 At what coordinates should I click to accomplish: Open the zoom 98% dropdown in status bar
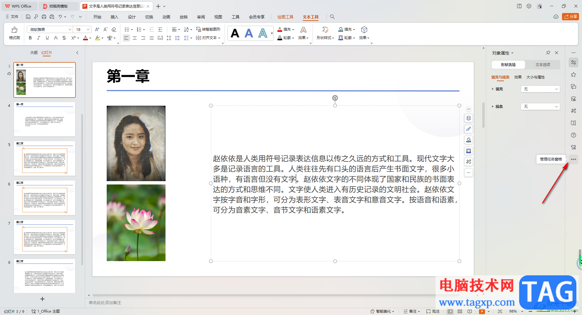522,311
